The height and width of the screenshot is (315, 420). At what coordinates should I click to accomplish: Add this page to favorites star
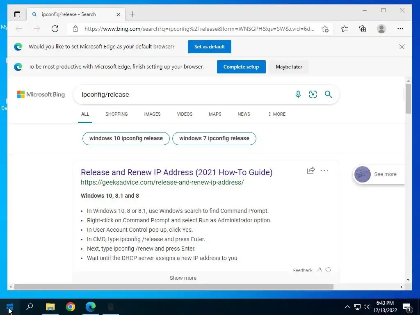click(x=325, y=29)
